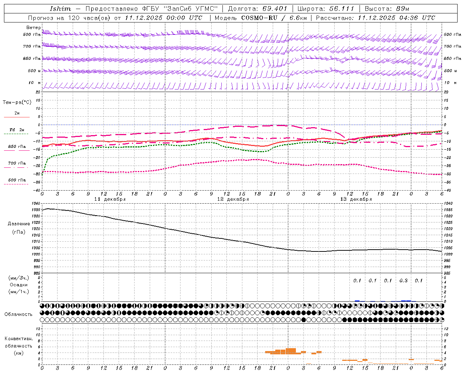Screen dimensions: 463x371
Task: Click the "(гПа)" unit under Давление
Action: pyautogui.click(x=19, y=232)
